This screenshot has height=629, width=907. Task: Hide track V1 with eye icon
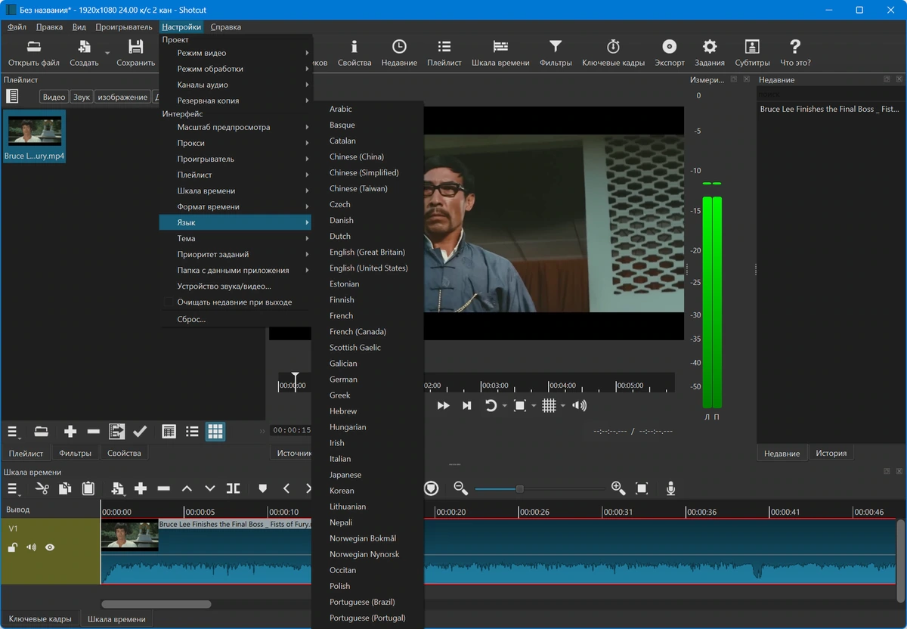point(50,547)
